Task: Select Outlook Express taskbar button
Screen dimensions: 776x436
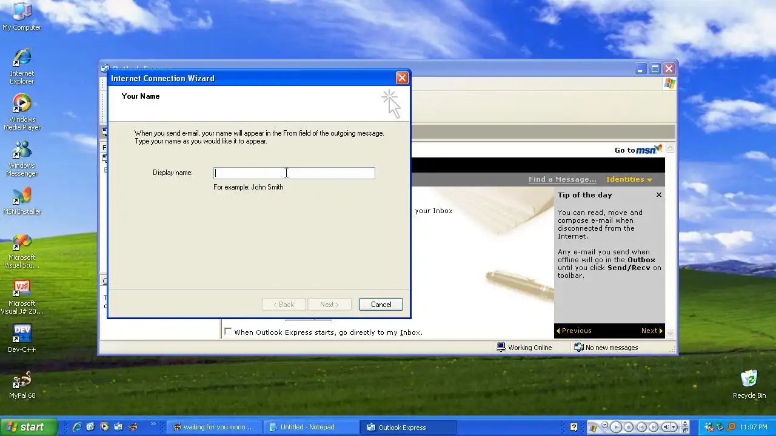Action: [x=409, y=427]
